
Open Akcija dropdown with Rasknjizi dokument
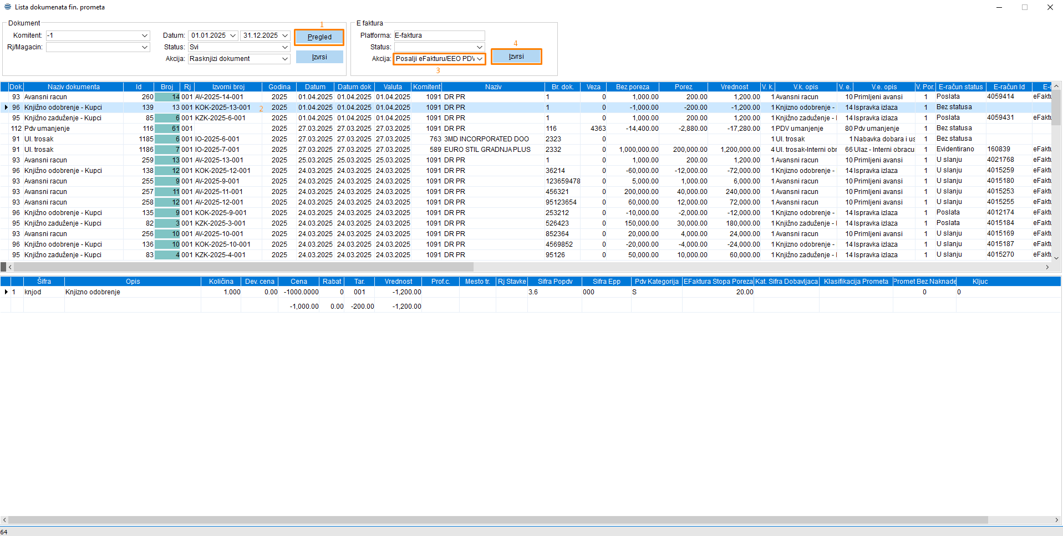285,59
